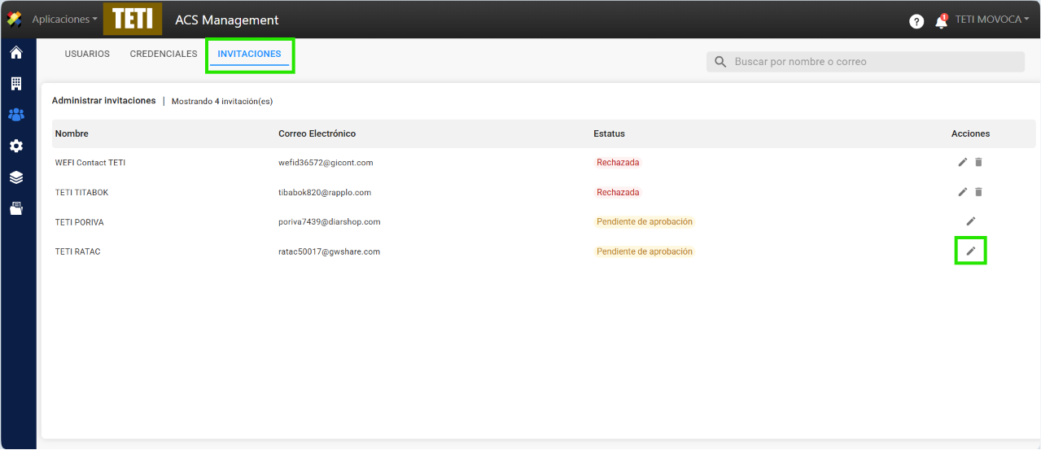
Task: Open the layers icon in sidebar
Action: (x=15, y=177)
